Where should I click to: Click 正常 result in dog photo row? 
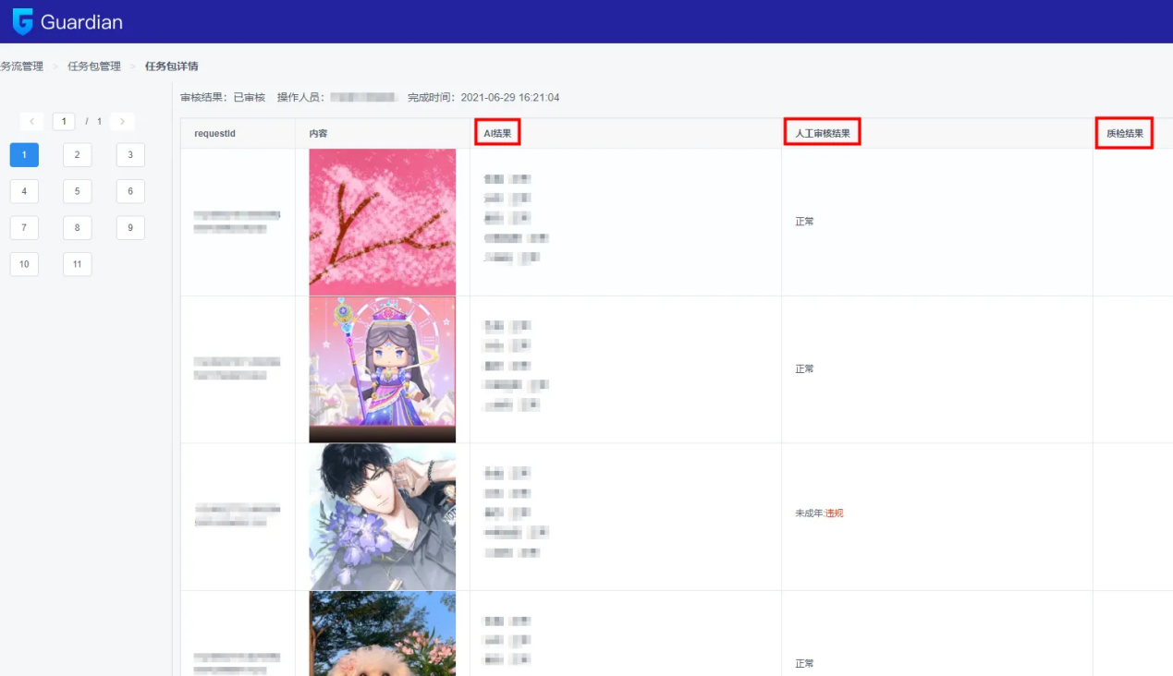(804, 664)
